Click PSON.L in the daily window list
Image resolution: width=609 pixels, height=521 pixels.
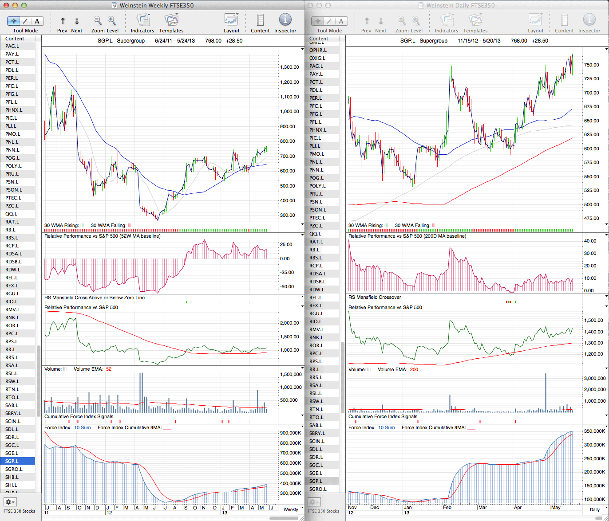(318, 210)
